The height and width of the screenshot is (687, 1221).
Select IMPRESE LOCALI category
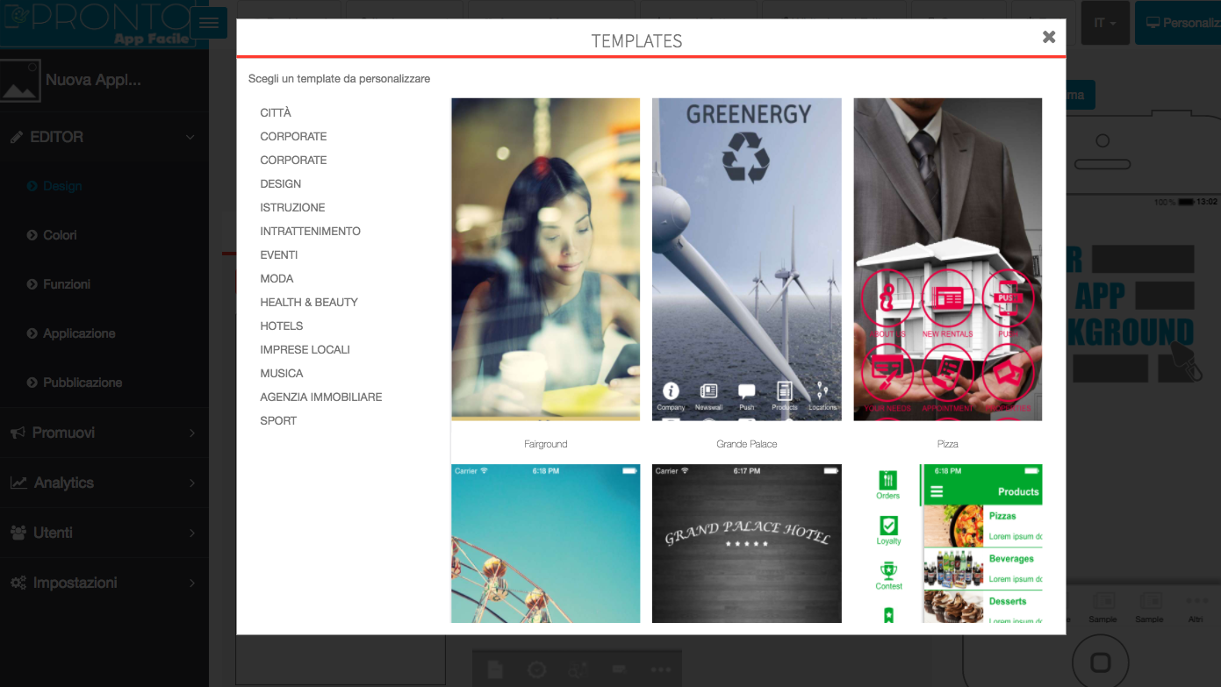coord(305,350)
